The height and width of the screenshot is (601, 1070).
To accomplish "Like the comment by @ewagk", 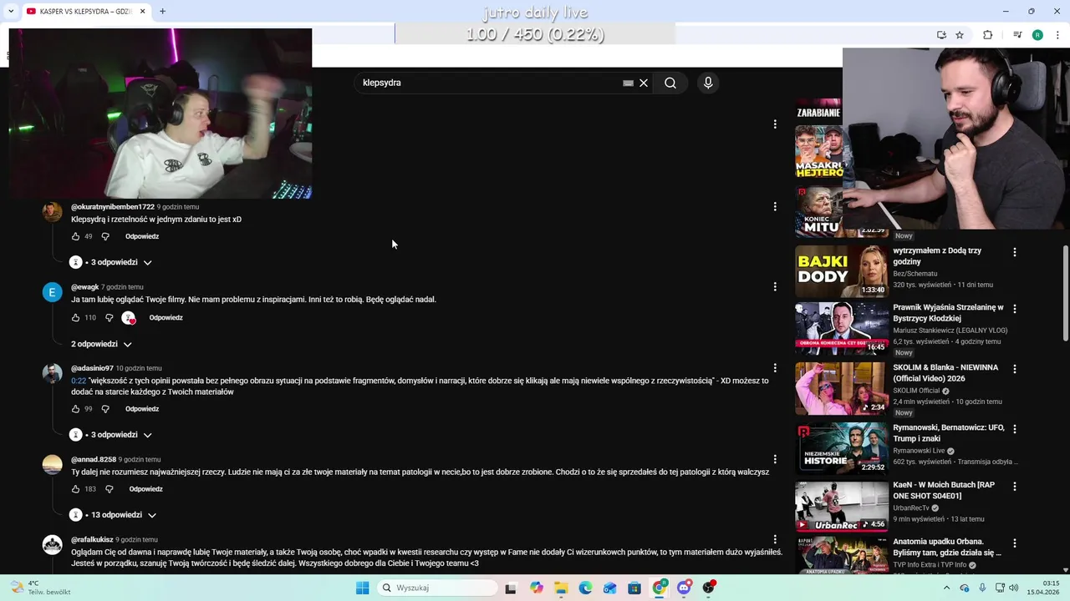I will click(75, 317).
